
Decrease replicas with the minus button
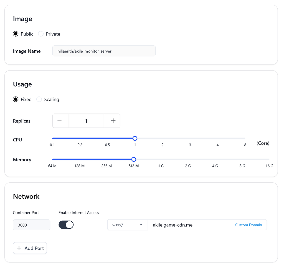point(60,121)
